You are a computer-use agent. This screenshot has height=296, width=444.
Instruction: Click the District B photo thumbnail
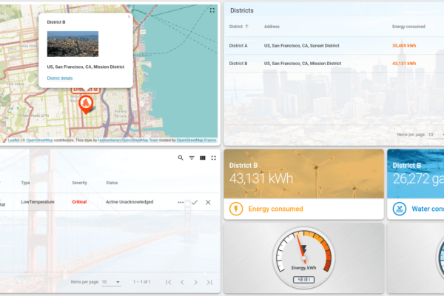pos(73,44)
